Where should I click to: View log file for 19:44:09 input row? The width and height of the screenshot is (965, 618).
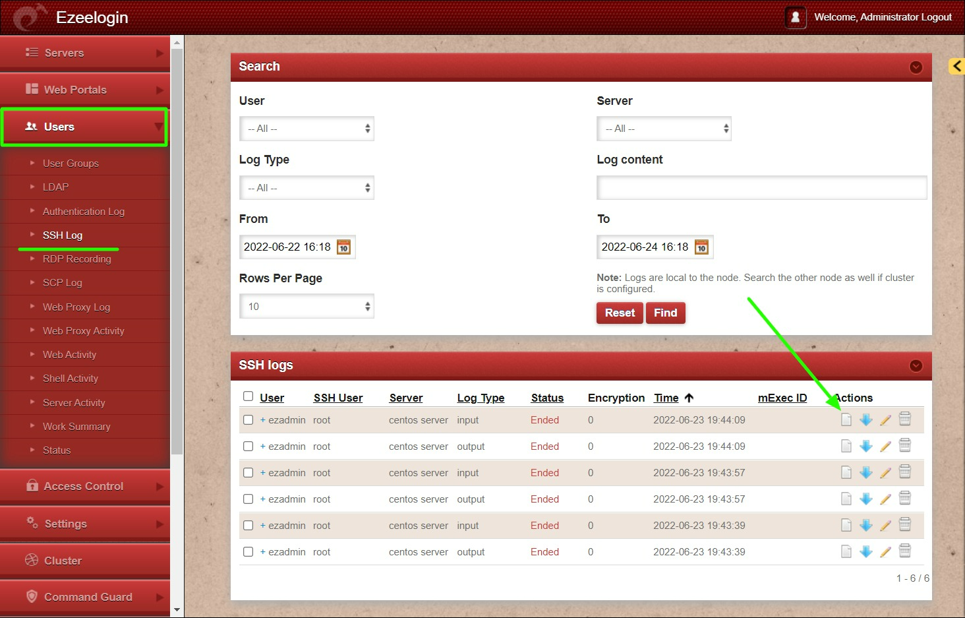tap(846, 419)
